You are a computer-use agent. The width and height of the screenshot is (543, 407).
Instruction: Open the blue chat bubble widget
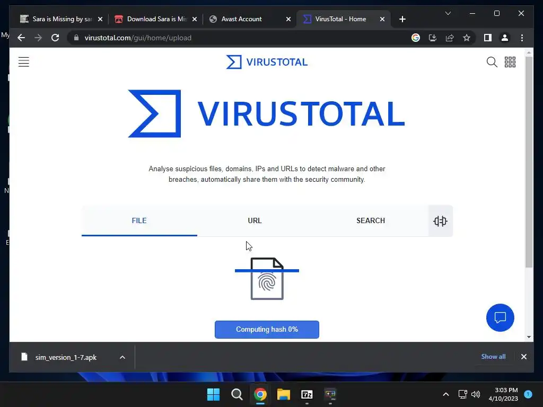click(500, 317)
